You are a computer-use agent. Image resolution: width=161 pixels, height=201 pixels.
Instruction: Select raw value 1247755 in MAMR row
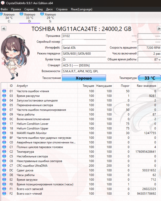pyautogui.click(x=150, y=133)
